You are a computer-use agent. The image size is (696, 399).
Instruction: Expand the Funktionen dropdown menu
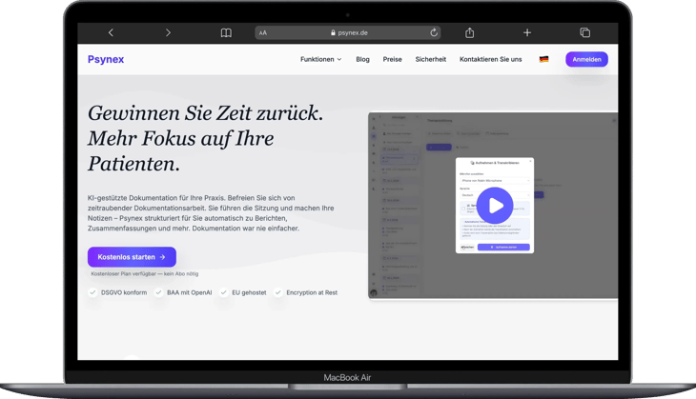321,59
